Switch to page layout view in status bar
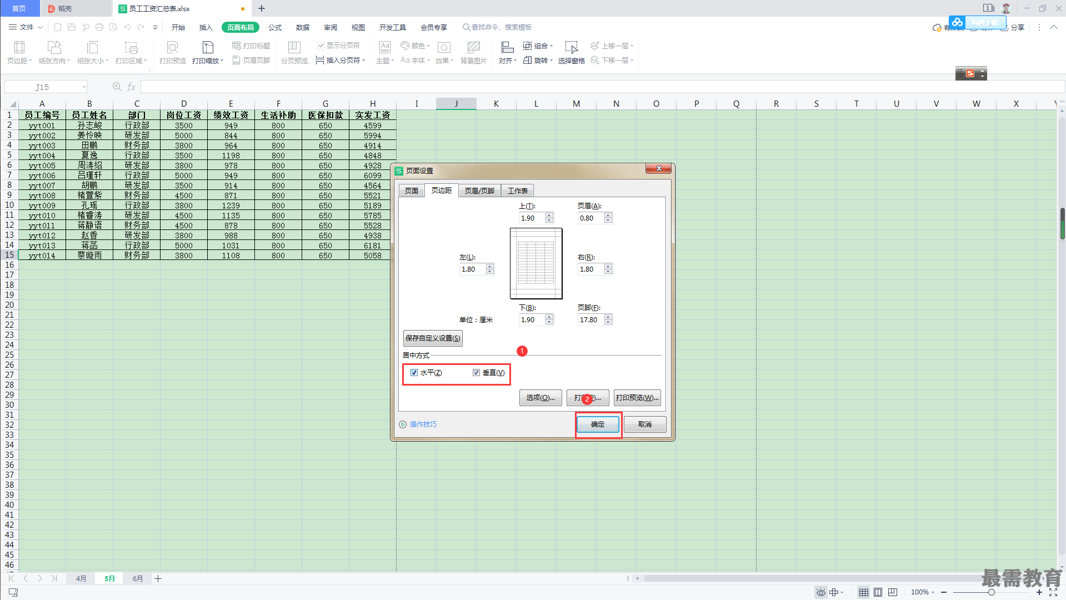 click(878, 592)
